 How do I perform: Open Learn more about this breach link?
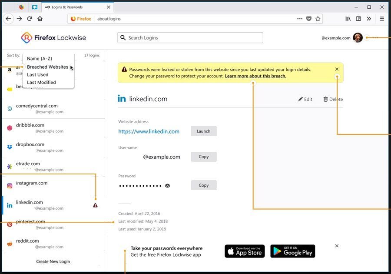(x=255, y=76)
